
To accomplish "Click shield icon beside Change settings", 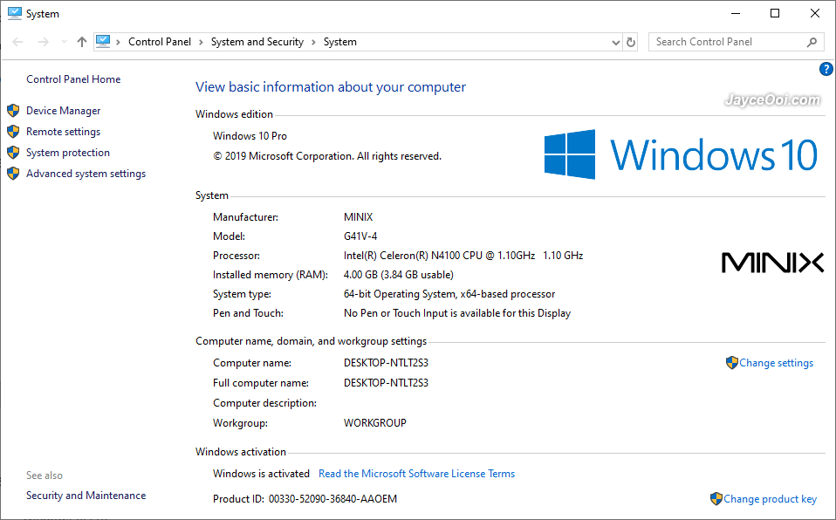I will pos(732,363).
